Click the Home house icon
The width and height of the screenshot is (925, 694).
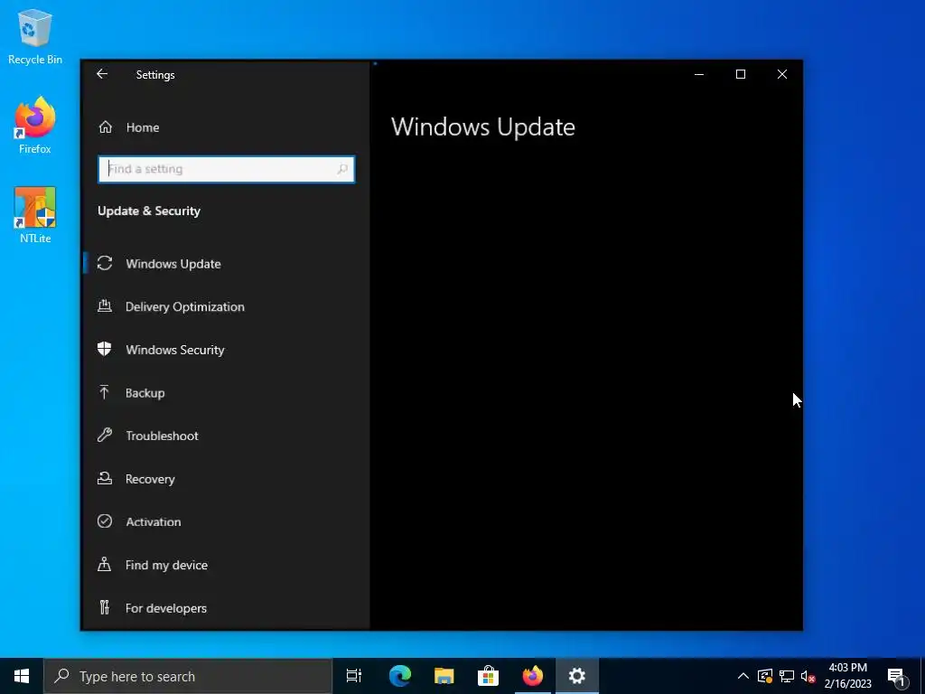click(x=106, y=127)
